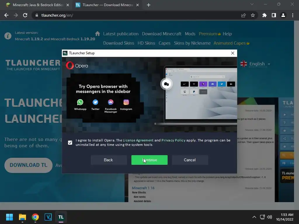This screenshot has height=224, width=299.
Task: Click the chat bubble icon on the laptop image
Action: coord(166,84)
